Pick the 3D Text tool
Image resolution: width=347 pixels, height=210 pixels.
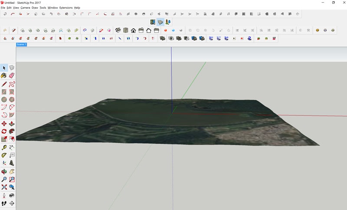point(12,163)
